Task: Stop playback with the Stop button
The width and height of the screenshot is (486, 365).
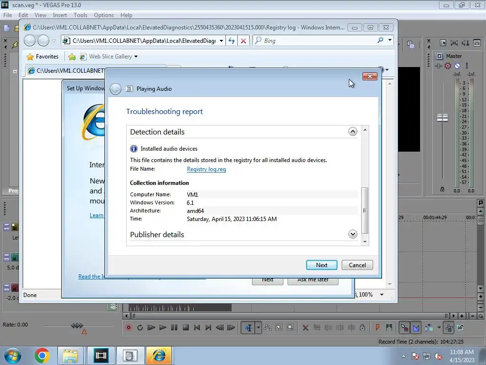Action: (186, 327)
